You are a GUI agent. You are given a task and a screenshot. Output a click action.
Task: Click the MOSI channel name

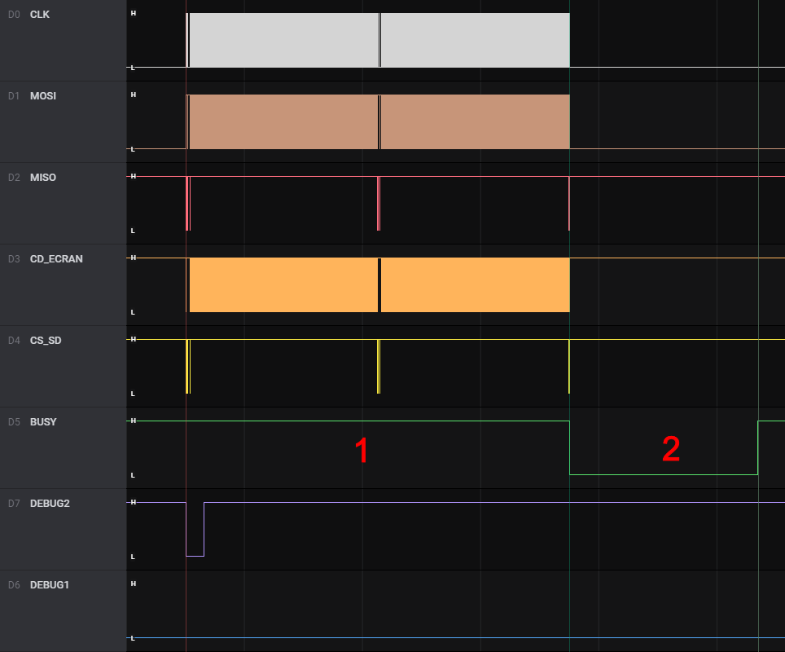click(42, 96)
